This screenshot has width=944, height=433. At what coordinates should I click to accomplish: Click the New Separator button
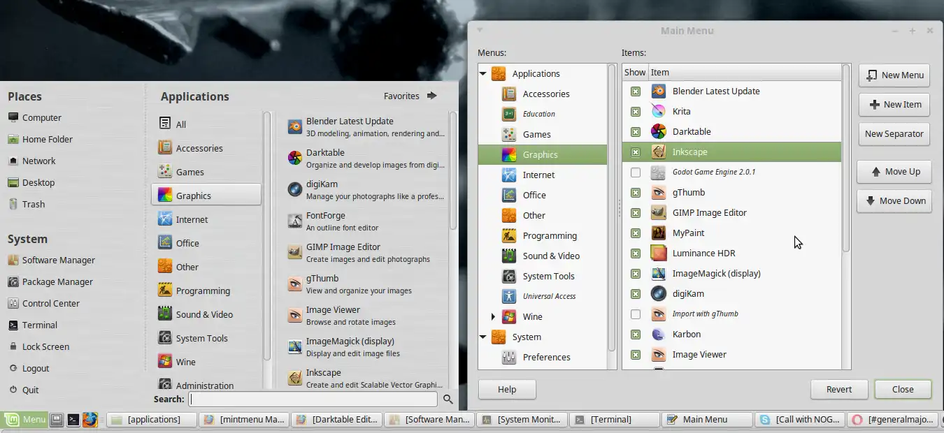point(894,133)
